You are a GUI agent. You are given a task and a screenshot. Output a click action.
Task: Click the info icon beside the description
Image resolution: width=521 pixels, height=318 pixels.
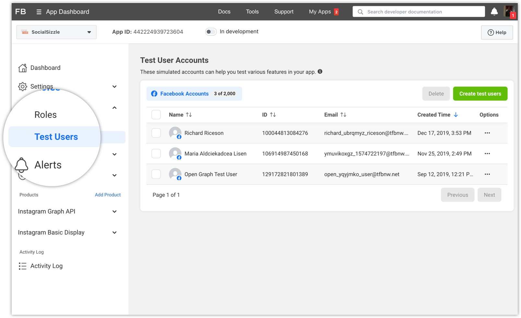coord(320,72)
